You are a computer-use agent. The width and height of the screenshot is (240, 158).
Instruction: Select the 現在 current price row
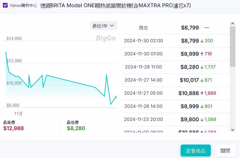click(x=175, y=28)
